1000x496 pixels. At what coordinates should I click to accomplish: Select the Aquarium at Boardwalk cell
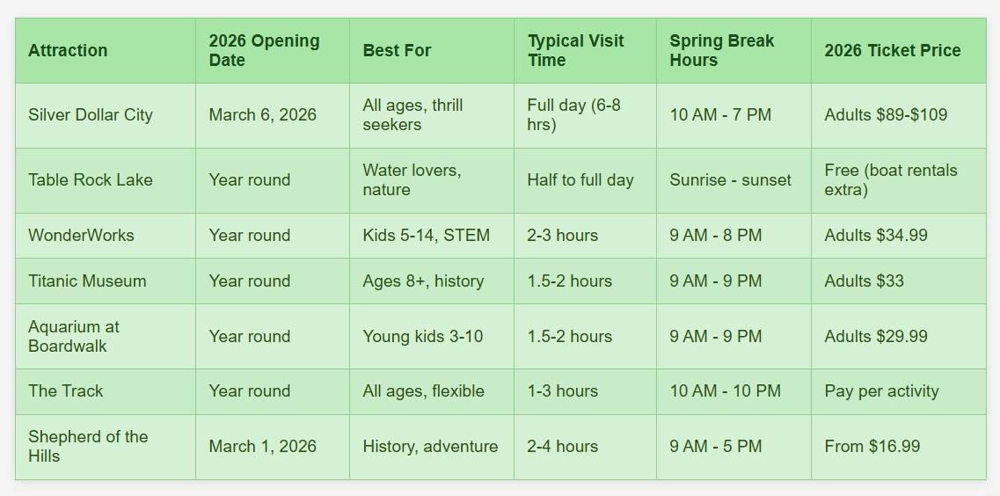click(x=74, y=336)
